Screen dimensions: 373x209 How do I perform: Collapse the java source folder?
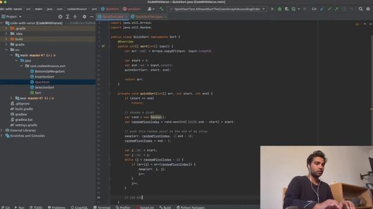click(x=16, y=60)
